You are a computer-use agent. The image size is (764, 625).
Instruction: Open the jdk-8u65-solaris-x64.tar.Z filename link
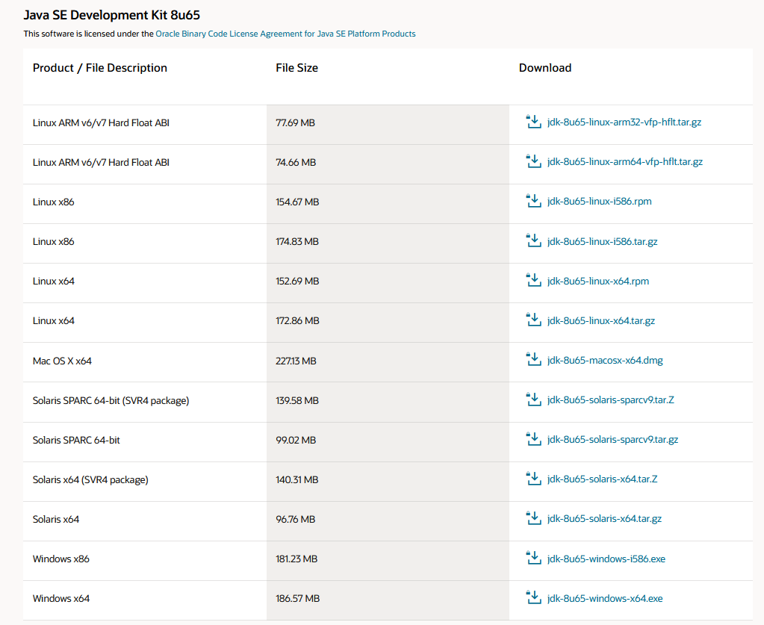(602, 479)
